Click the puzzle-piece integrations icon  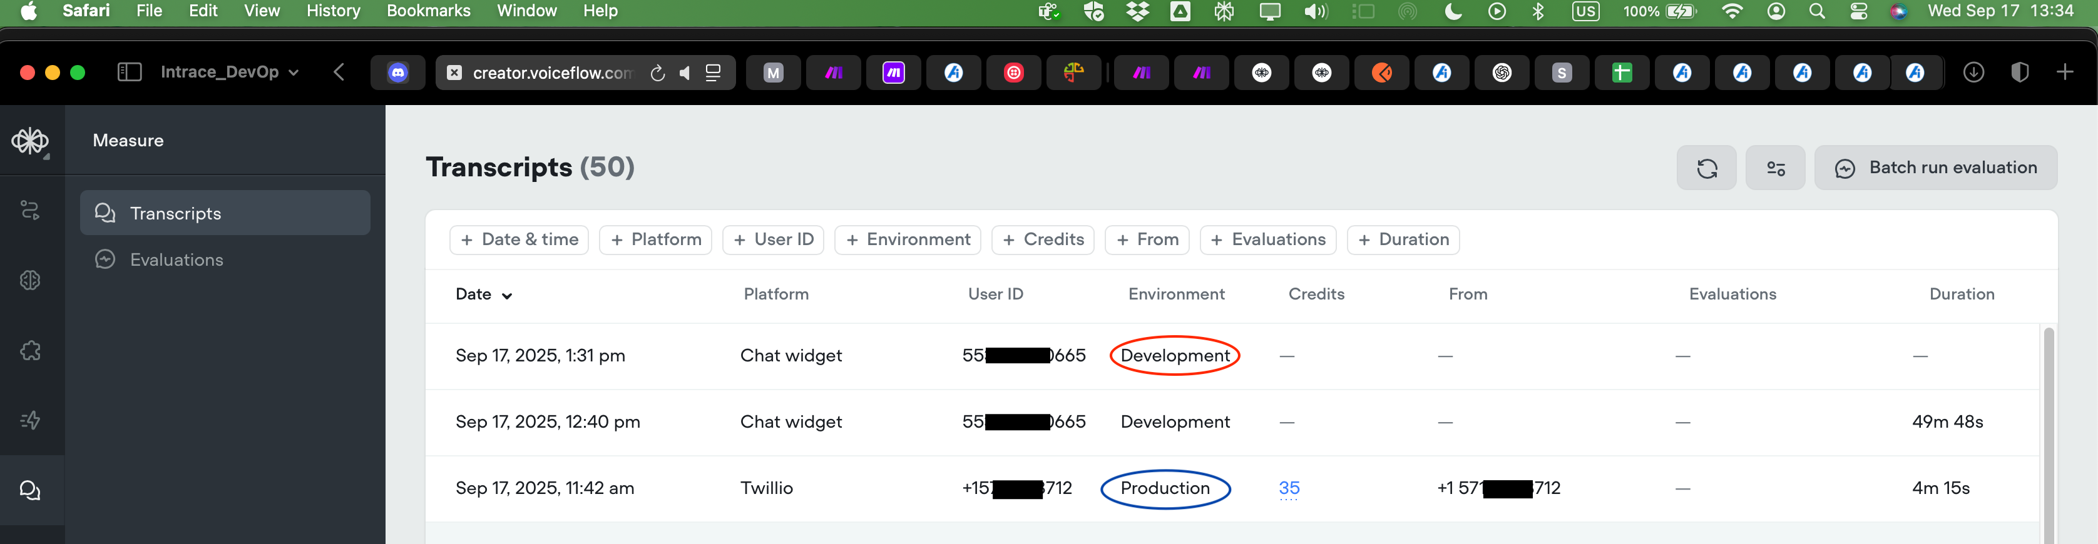30,350
